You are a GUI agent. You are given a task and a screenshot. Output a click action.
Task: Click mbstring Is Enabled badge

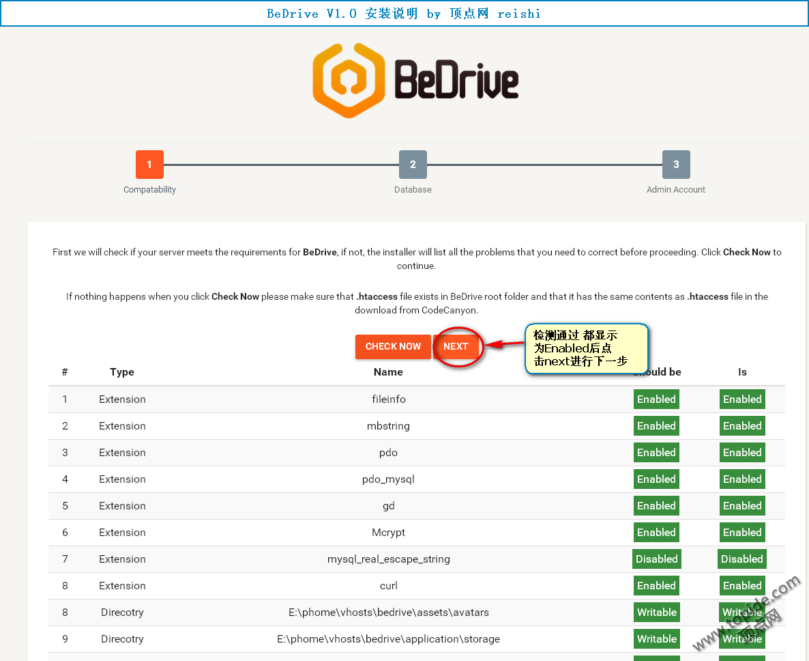point(742,426)
